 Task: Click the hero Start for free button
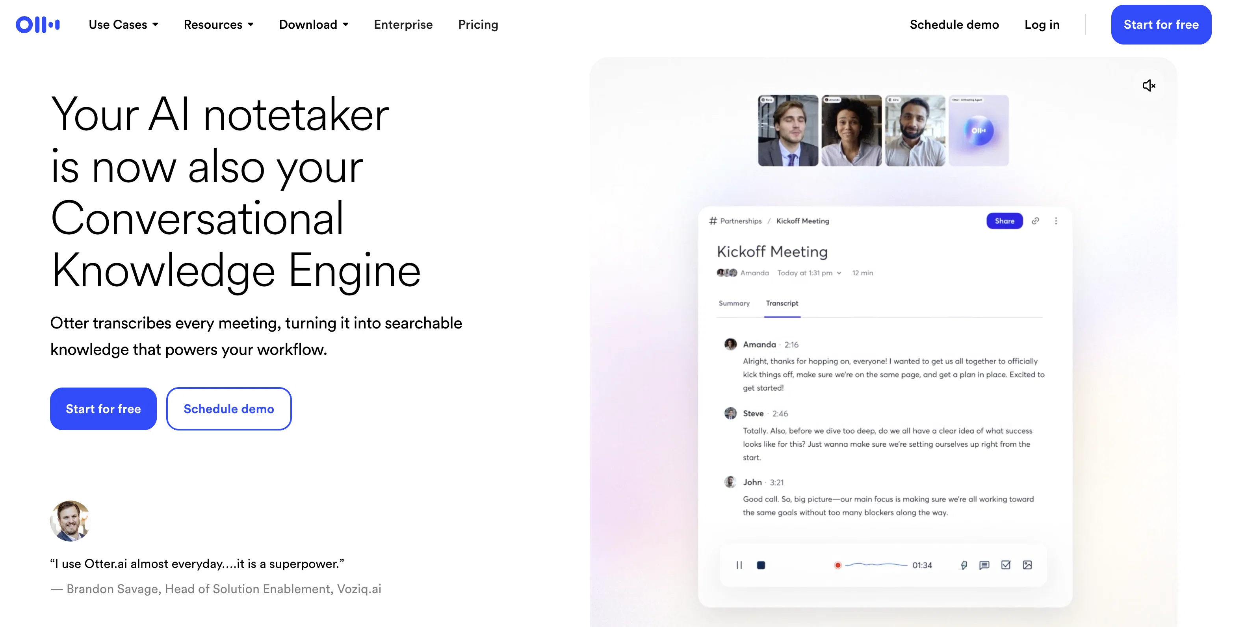click(x=103, y=409)
